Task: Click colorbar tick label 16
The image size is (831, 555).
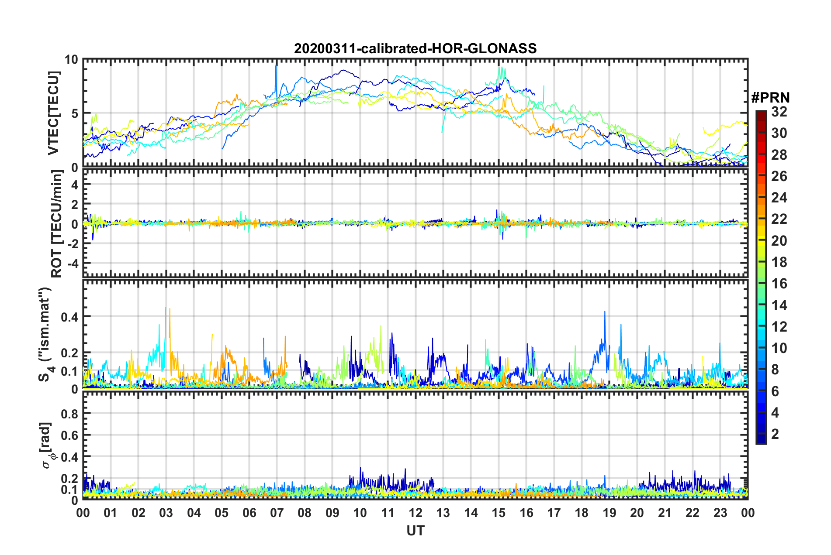Action: click(779, 284)
